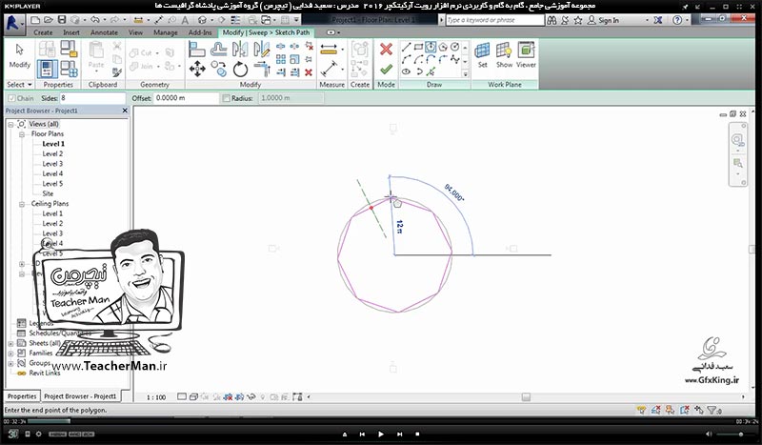Select the Spline draw tool
The image size is (762, 445).
(455, 59)
